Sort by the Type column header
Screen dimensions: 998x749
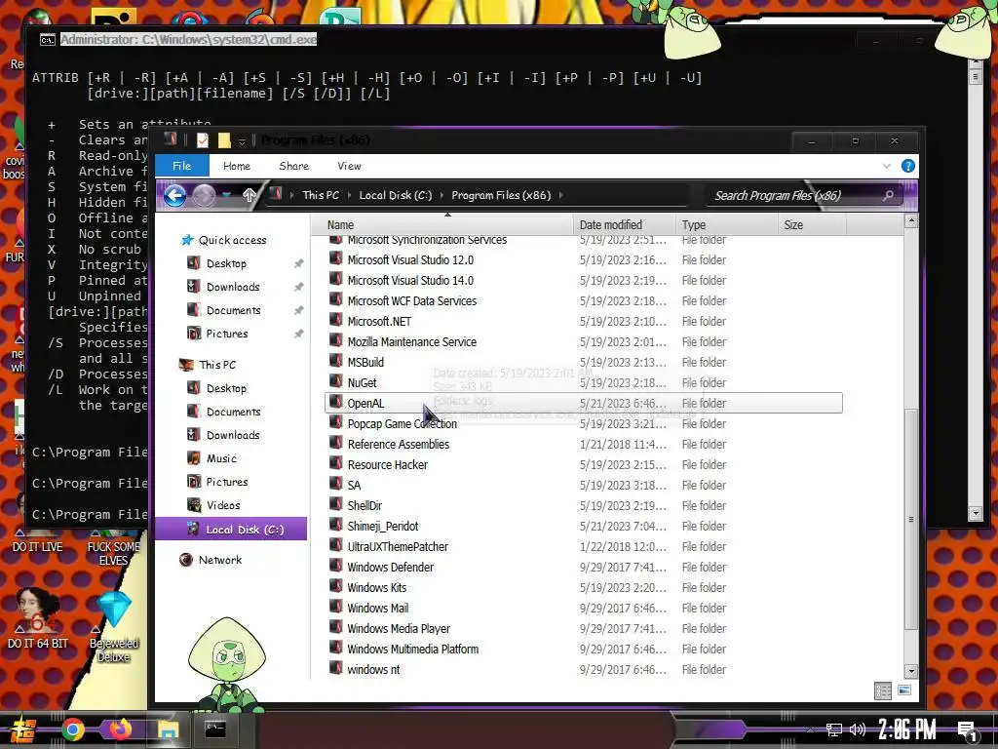point(727,225)
